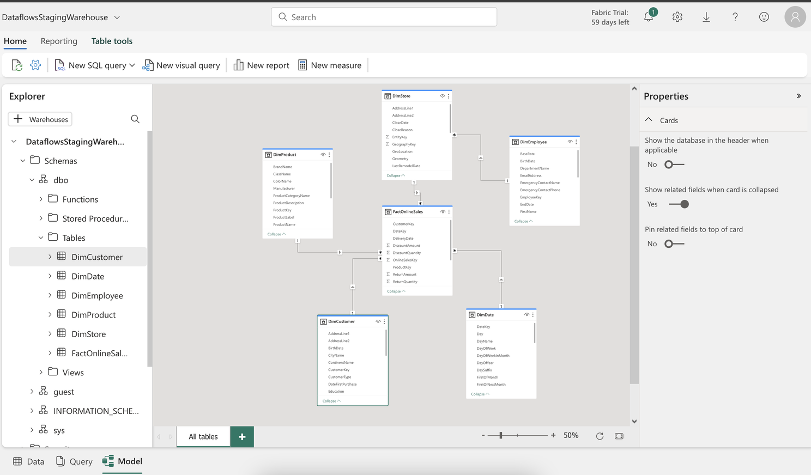811x475 pixels.
Task: Switch to the Query view tab
Action: click(74, 461)
